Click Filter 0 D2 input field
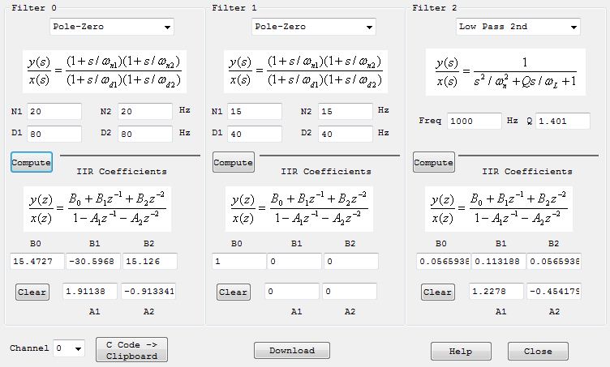This screenshot has width=610, height=367. [144, 133]
